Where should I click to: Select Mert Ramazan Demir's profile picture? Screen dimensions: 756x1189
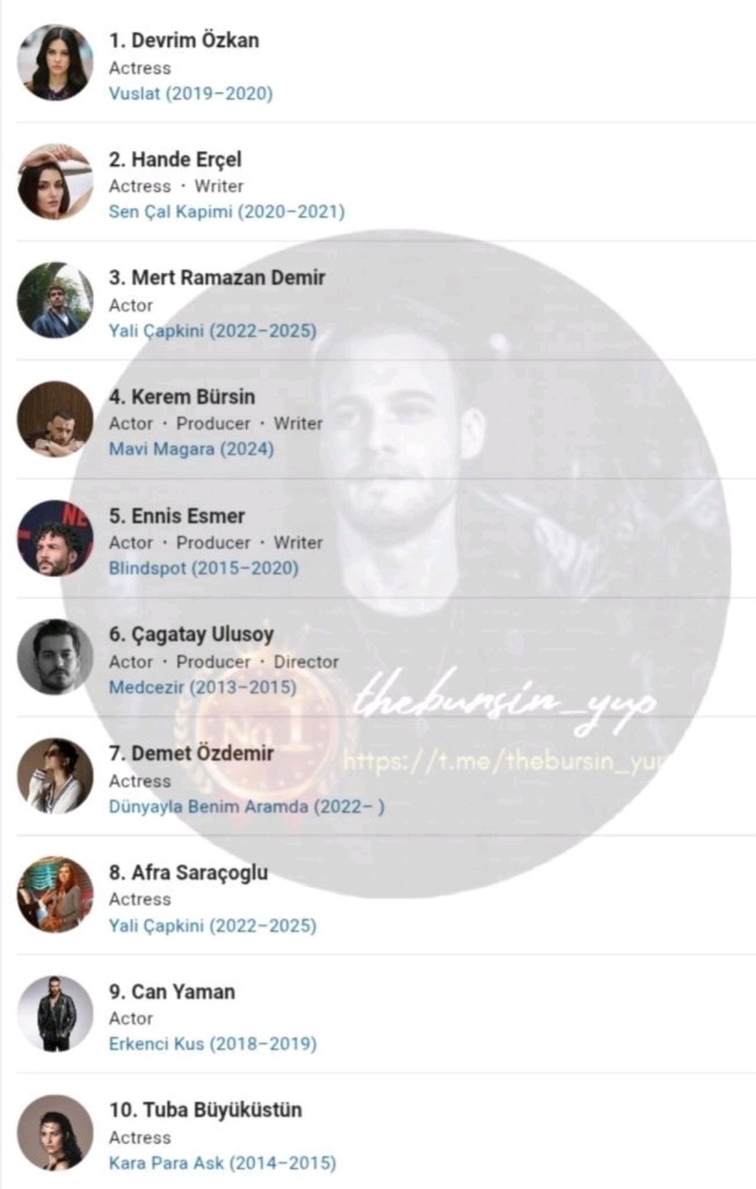point(55,301)
